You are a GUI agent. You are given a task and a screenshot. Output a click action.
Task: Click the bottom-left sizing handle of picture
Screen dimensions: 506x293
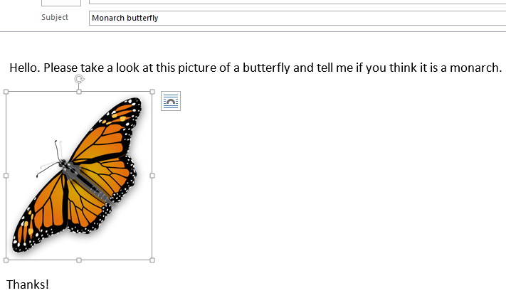tap(6, 260)
